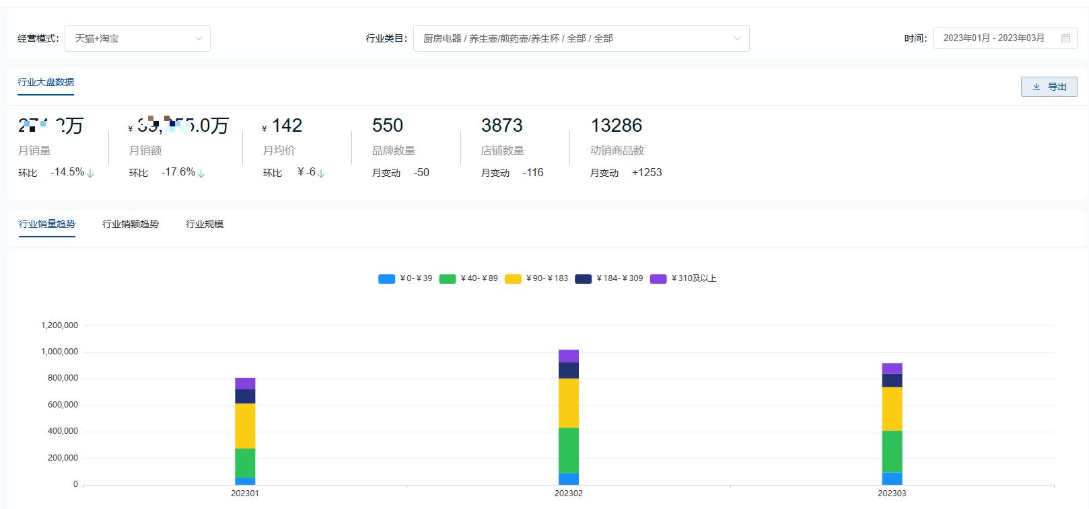Click the 导出 export button
Image resolution: width=1089 pixels, height=509 pixels.
click(1049, 87)
